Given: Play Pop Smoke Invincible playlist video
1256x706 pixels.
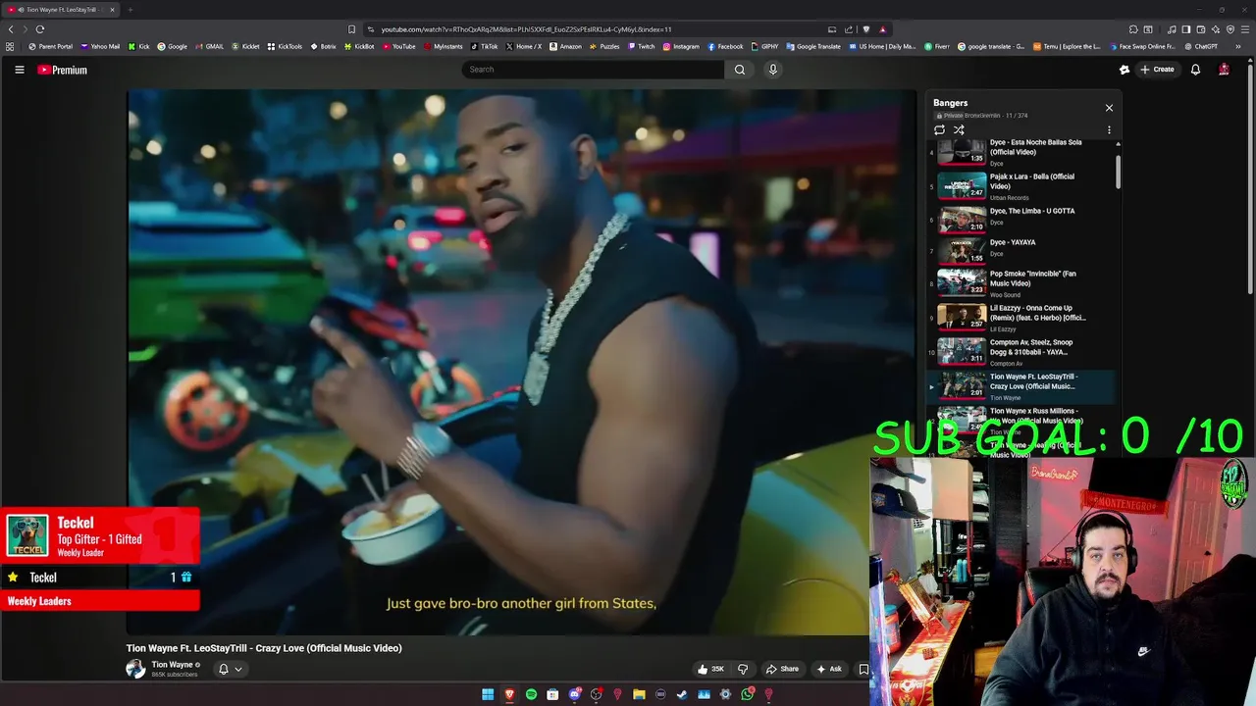Looking at the screenshot, I should click(1020, 282).
